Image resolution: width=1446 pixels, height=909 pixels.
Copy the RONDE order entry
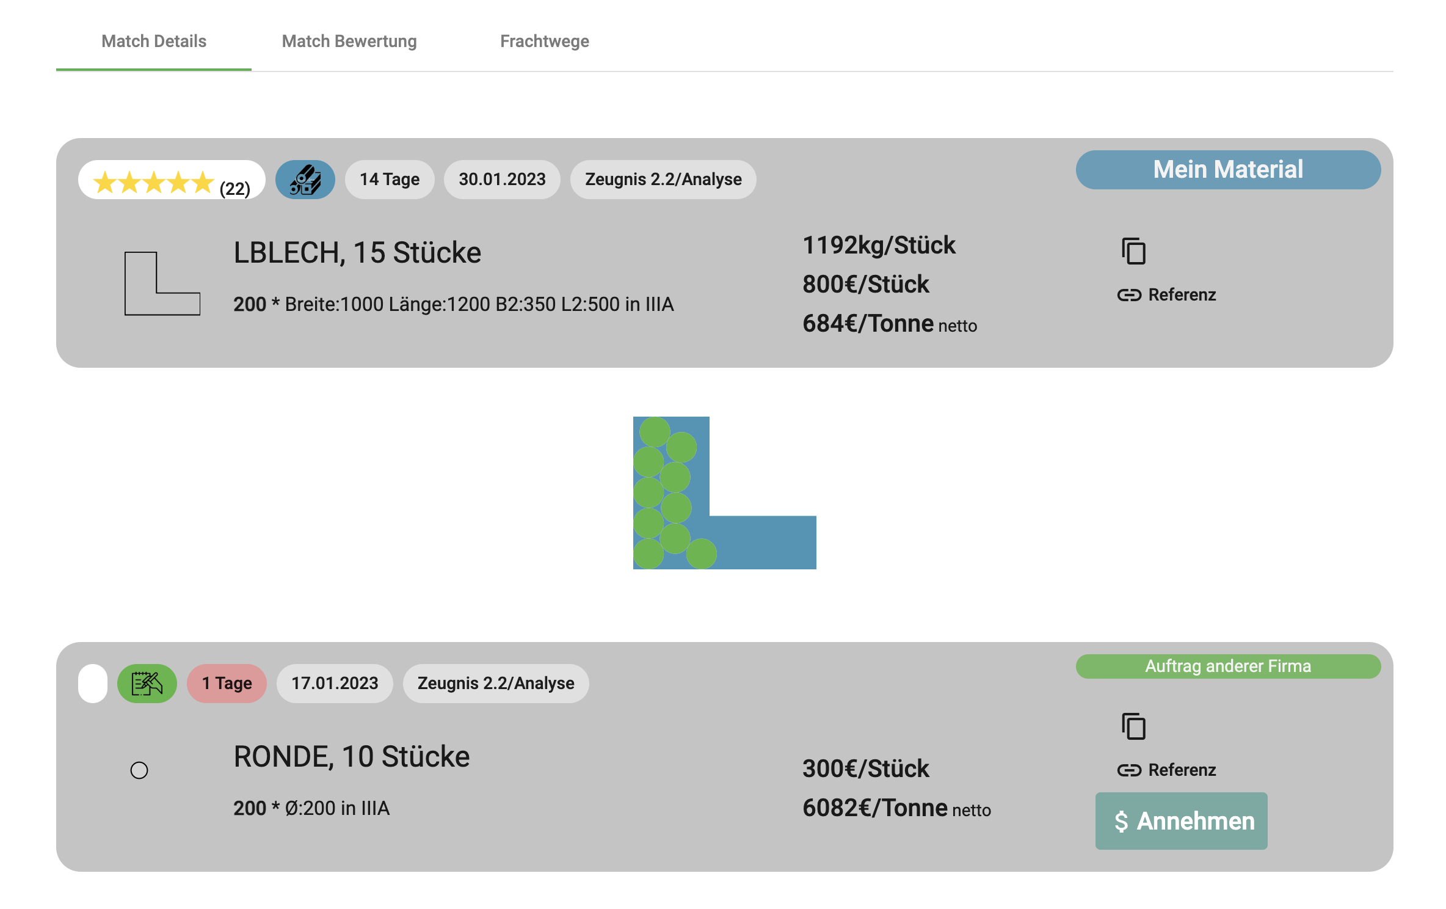[1133, 726]
